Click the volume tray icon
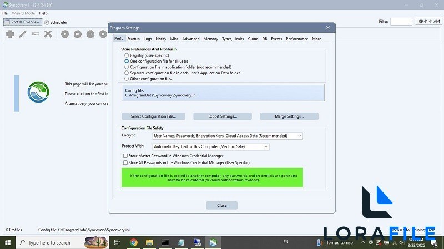Screen dimensions: 444x249 (x=401, y=242)
